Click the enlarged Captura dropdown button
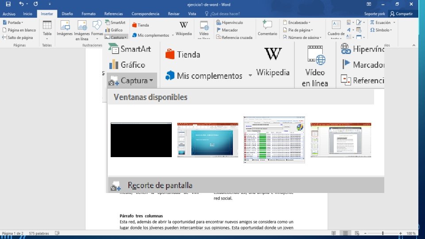This screenshot has height=239, width=425. point(132,81)
